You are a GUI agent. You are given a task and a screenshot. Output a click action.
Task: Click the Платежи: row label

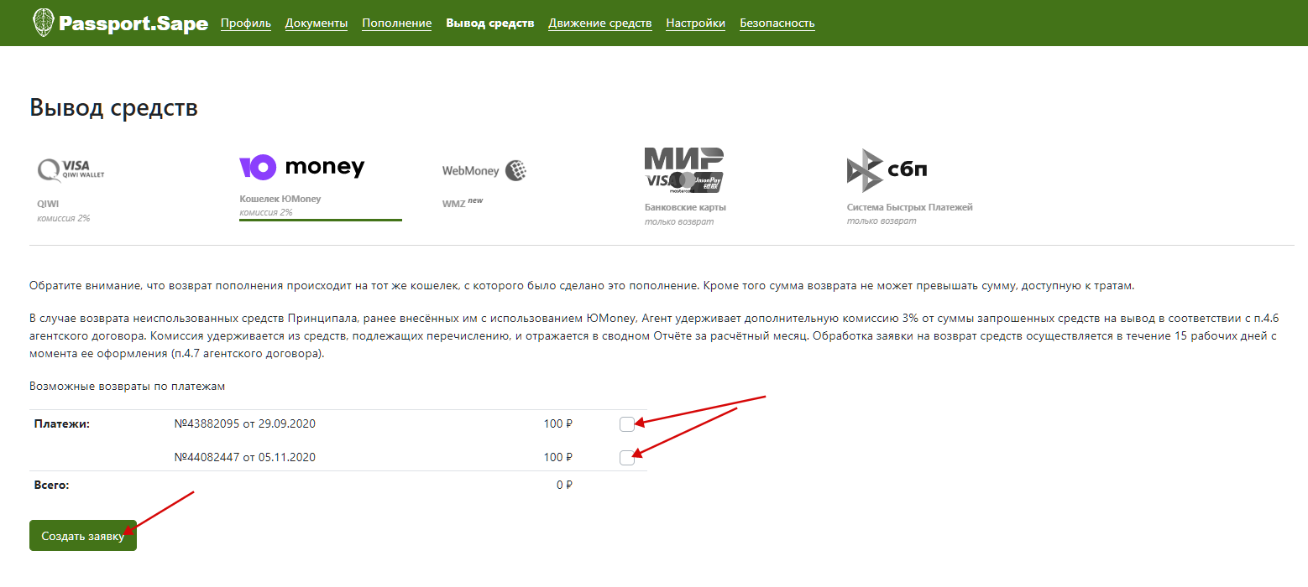[x=61, y=423]
